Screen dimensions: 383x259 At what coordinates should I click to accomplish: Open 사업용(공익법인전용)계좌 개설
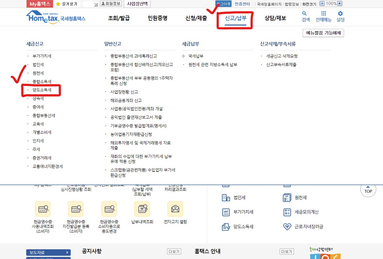(136, 109)
